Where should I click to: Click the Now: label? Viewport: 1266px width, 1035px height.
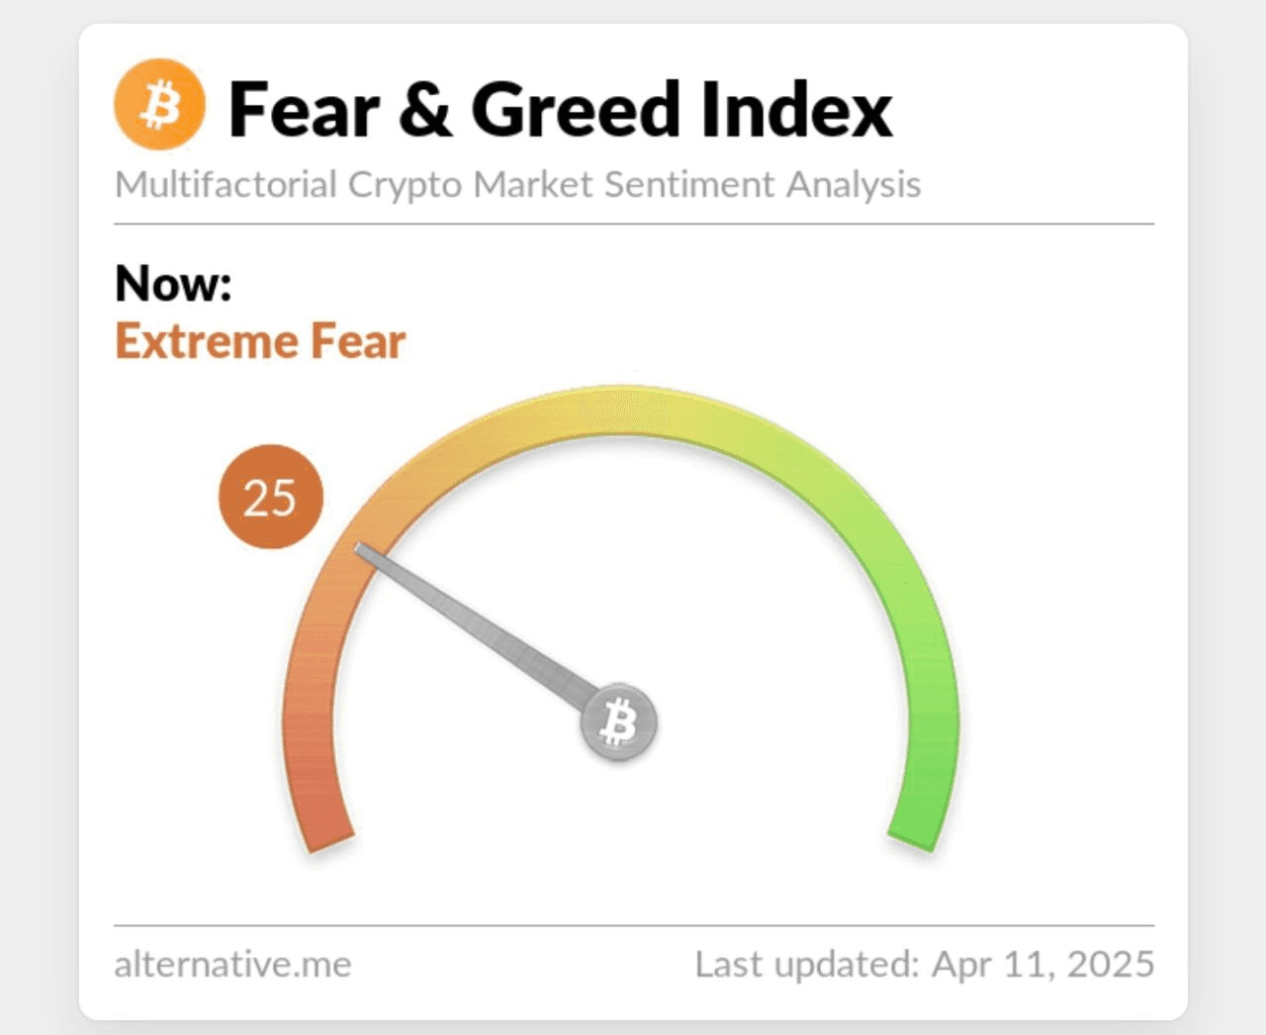pyautogui.click(x=173, y=283)
